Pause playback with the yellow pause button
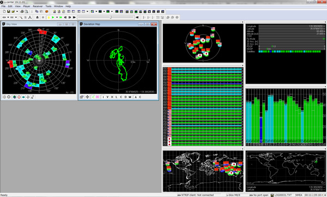Viewport: 327px width, 197px height. click(49, 17)
